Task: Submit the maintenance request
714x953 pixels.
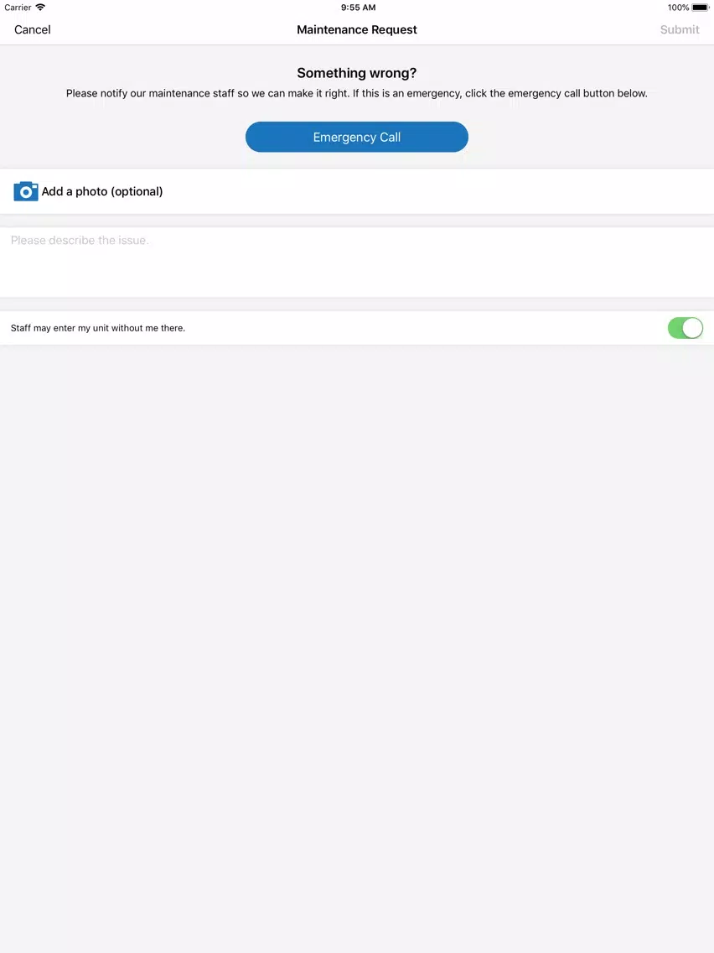Action: click(x=680, y=30)
